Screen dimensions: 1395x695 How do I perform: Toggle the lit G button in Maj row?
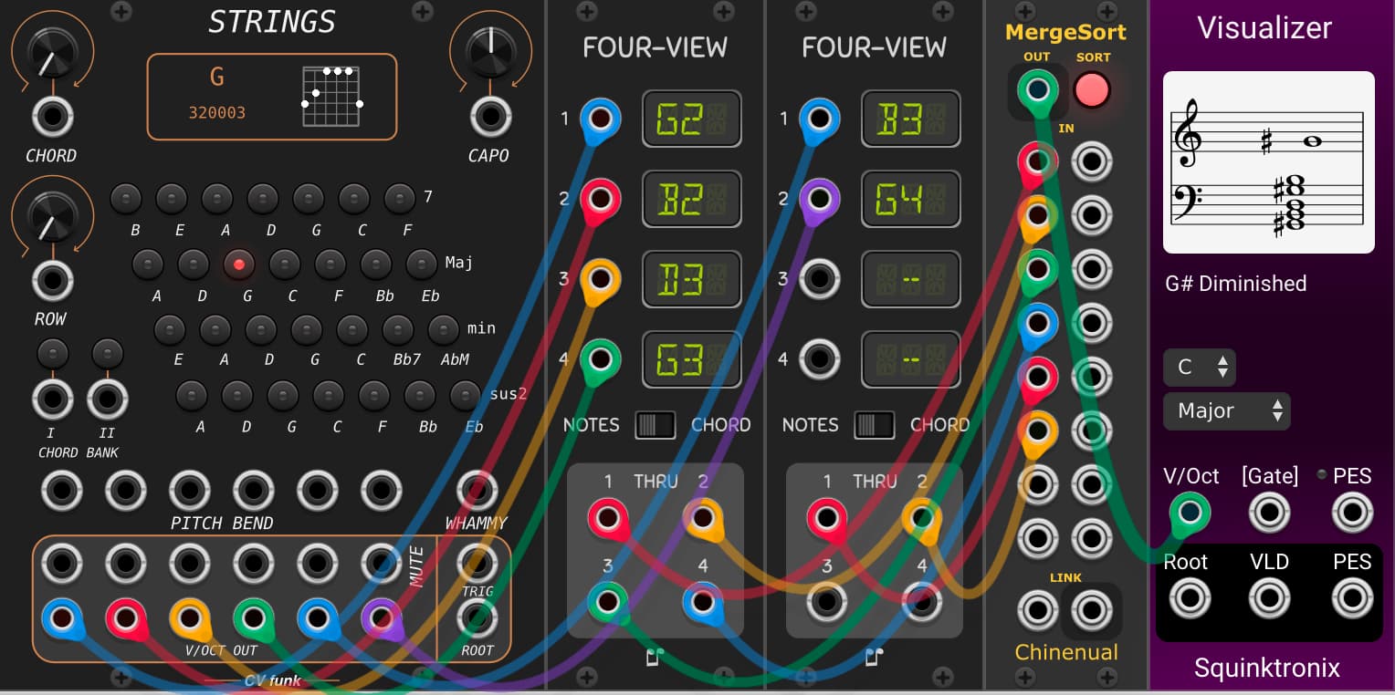tap(239, 265)
